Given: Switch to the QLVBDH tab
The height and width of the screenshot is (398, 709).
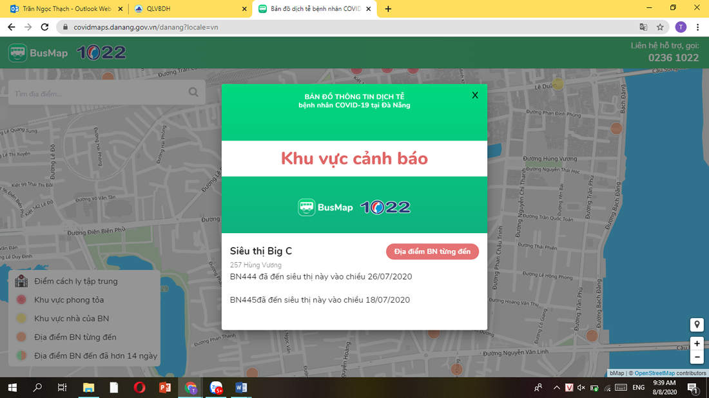Looking at the screenshot, I should (187, 9).
